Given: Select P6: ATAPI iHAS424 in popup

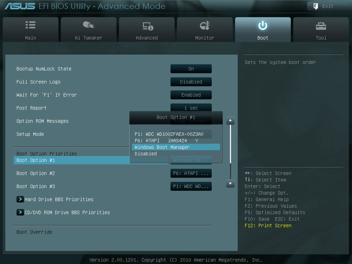Looking at the screenshot, I should [176, 141].
